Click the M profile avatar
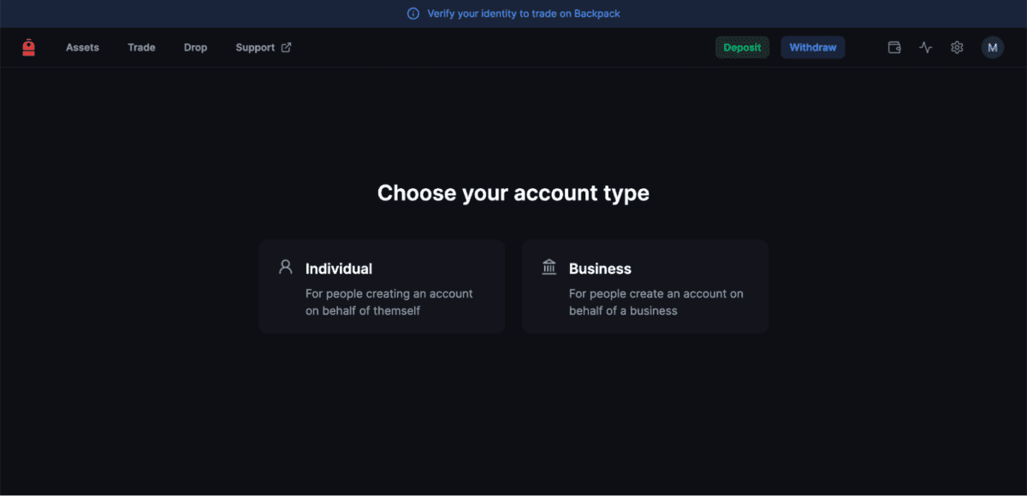Screen dimensions: 1027x496 [x=993, y=48]
